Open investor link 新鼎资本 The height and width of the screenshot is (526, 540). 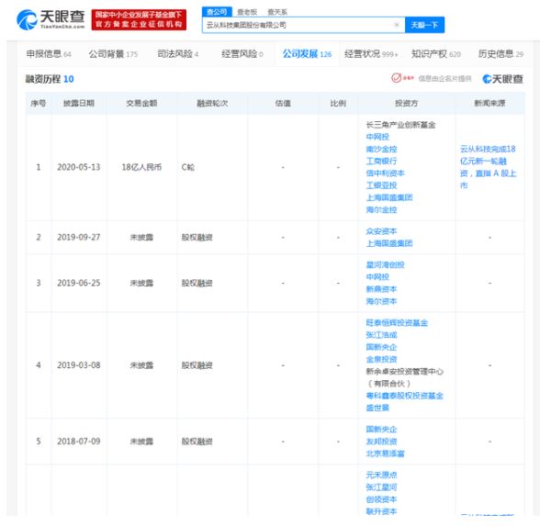click(381, 289)
